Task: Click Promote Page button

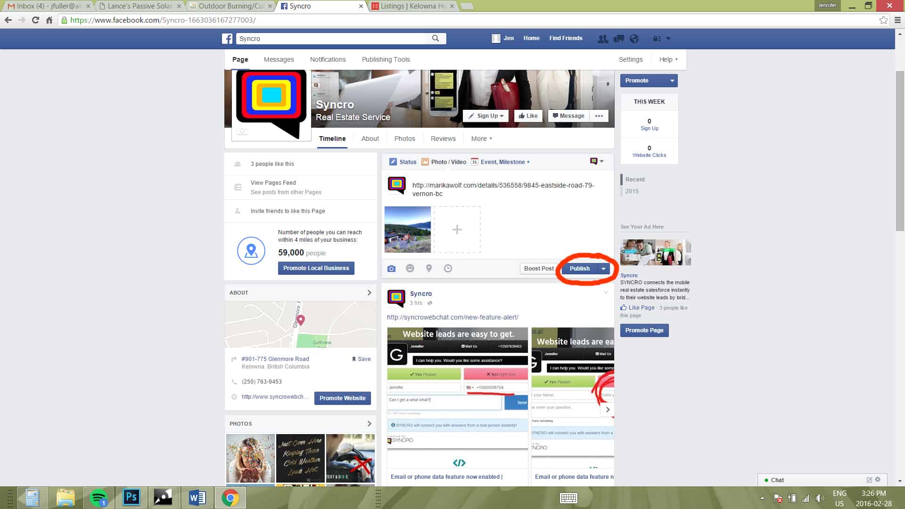Action: pos(644,330)
